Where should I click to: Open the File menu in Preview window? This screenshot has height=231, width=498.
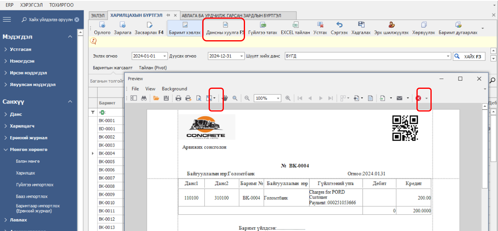click(135, 89)
